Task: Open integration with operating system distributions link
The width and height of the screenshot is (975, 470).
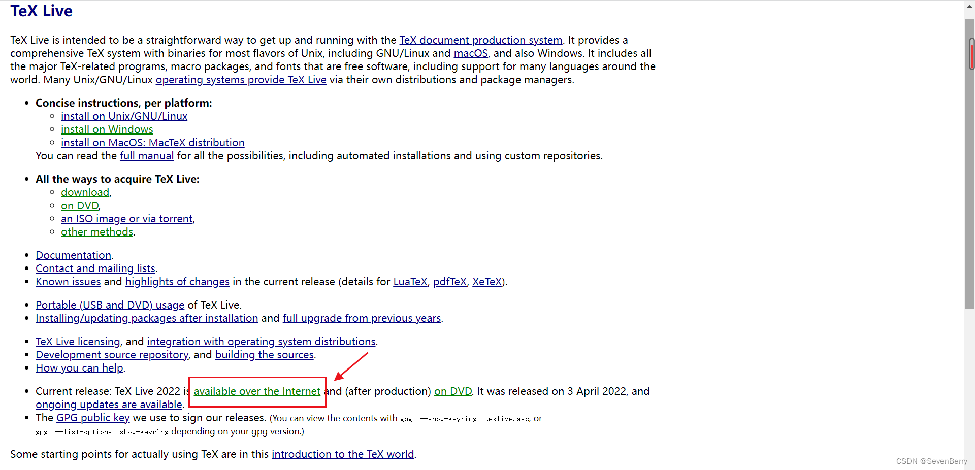Action: coord(261,342)
